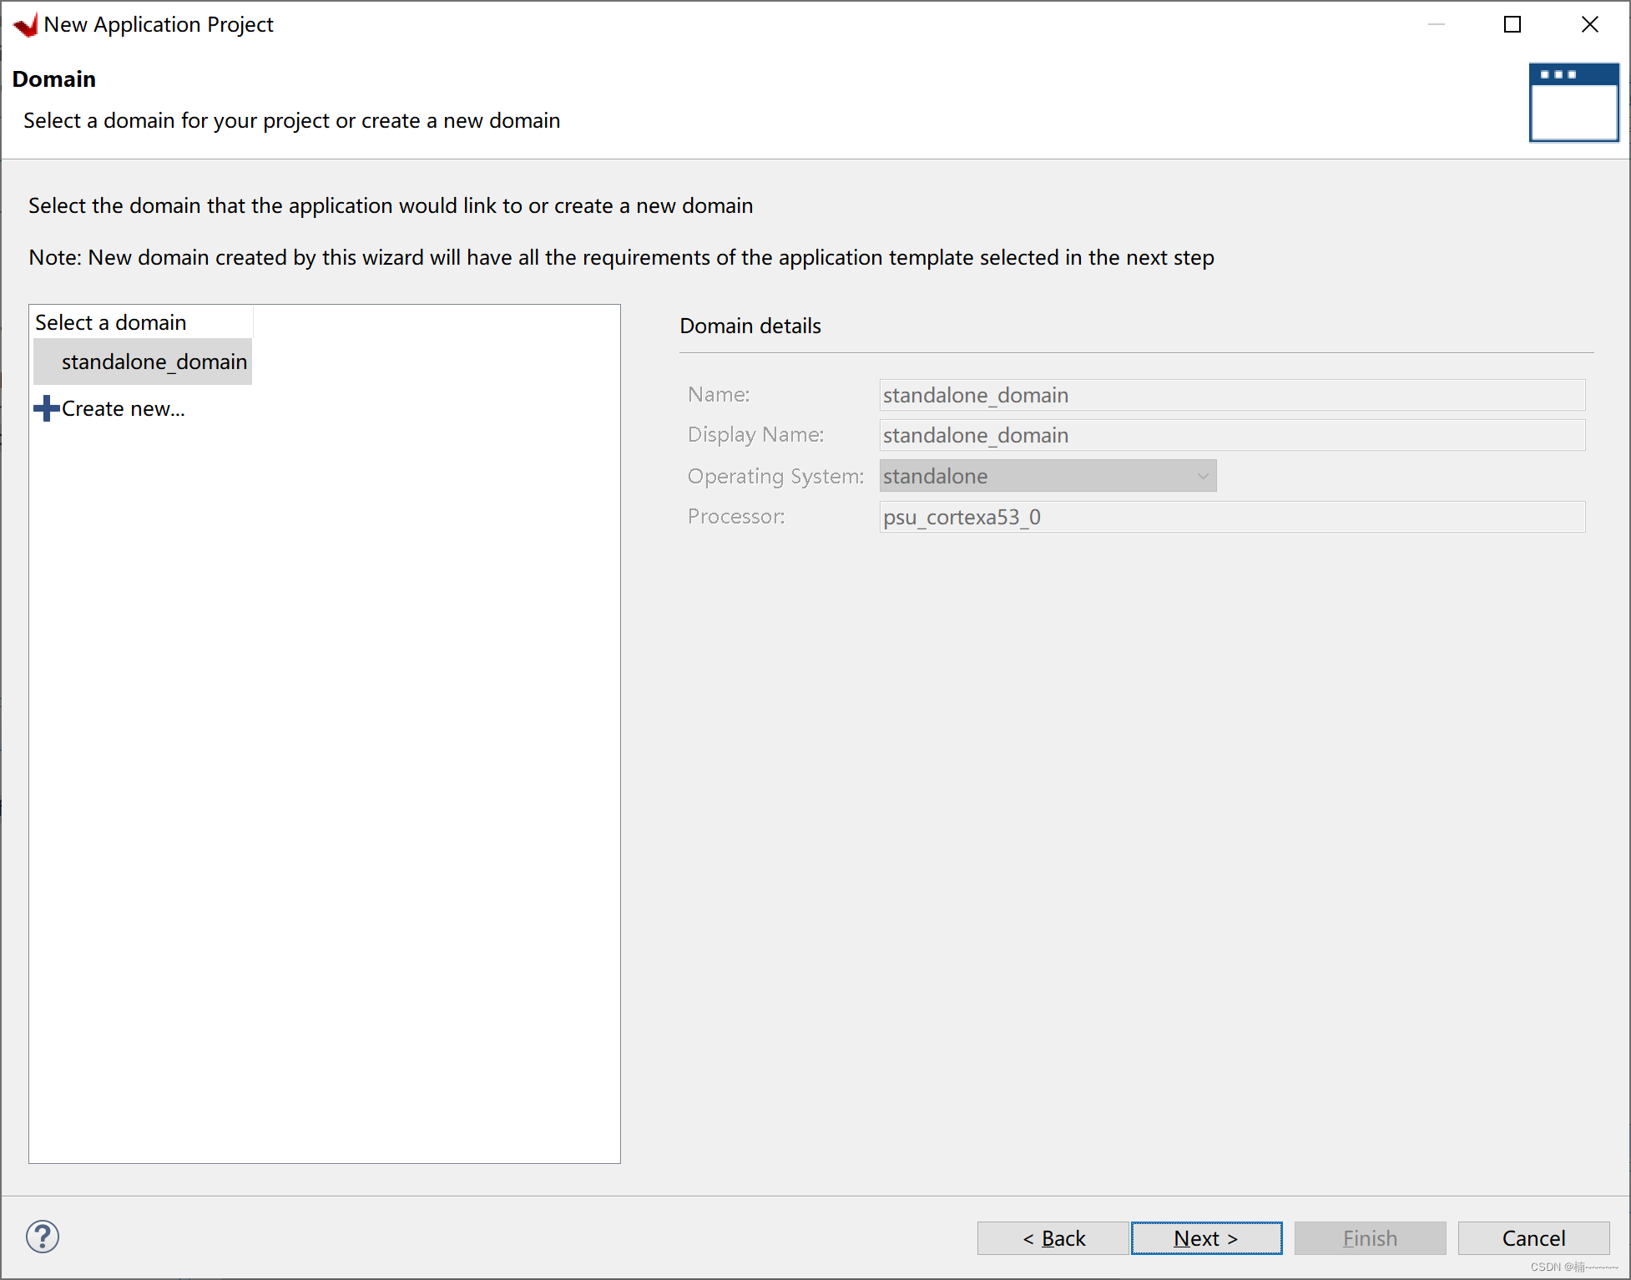This screenshot has height=1280, width=1631.
Task: Click the help question mark icon
Action: point(43,1237)
